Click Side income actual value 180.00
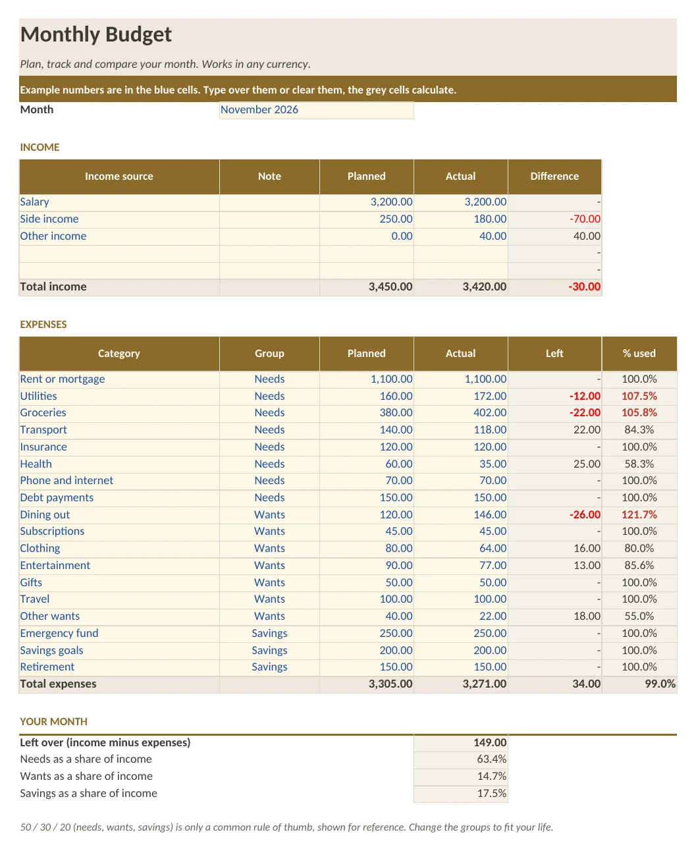The height and width of the screenshot is (851, 696). point(461,219)
